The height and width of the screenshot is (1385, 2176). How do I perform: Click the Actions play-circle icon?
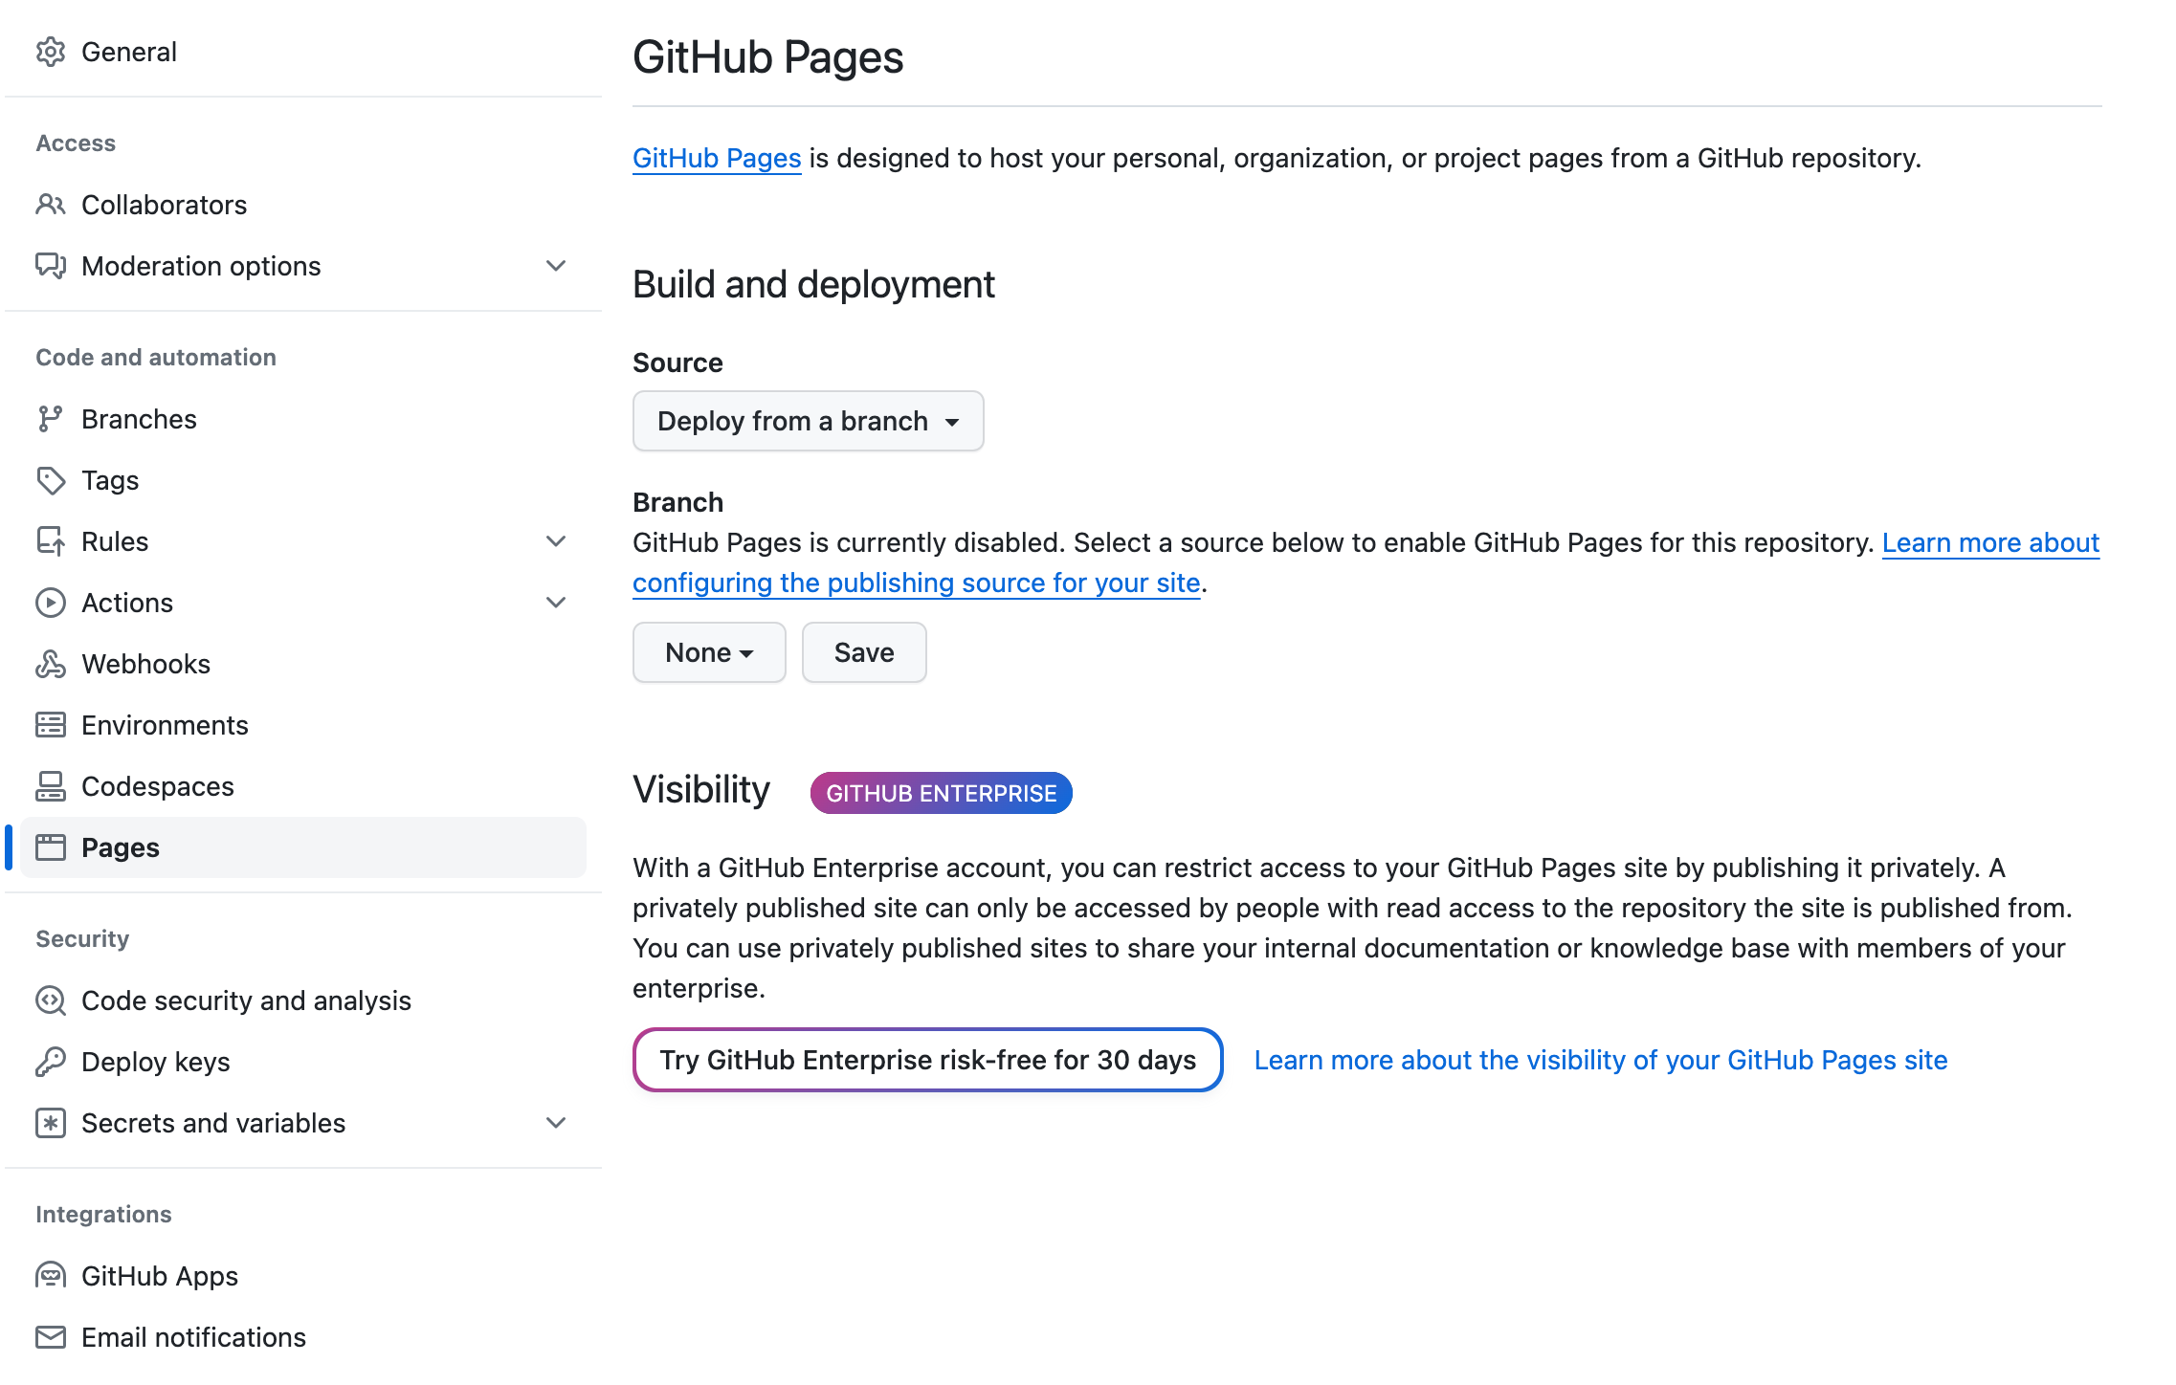tap(51, 603)
